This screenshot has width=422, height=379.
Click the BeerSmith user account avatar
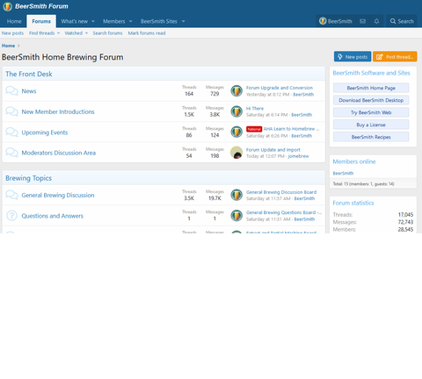tap(323, 21)
